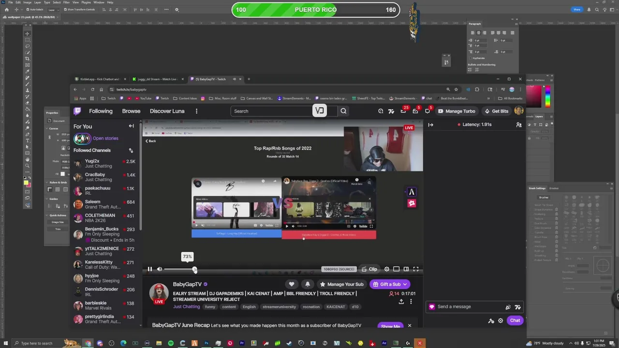Select the Crop tool in Photoshop
The image size is (619, 348).
[27, 58]
